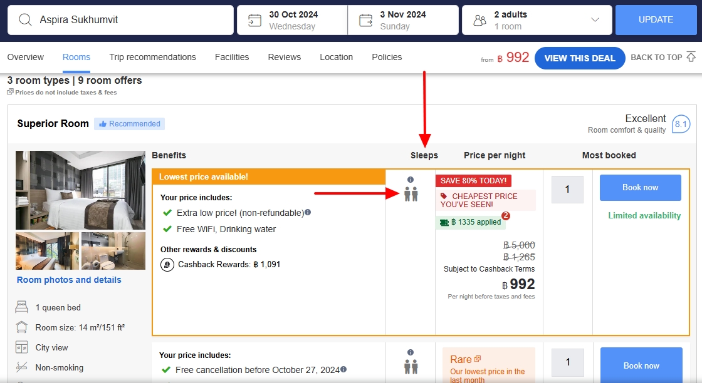Open the Facilities tab
Viewport: 702px width, 383px height.
pyautogui.click(x=232, y=57)
